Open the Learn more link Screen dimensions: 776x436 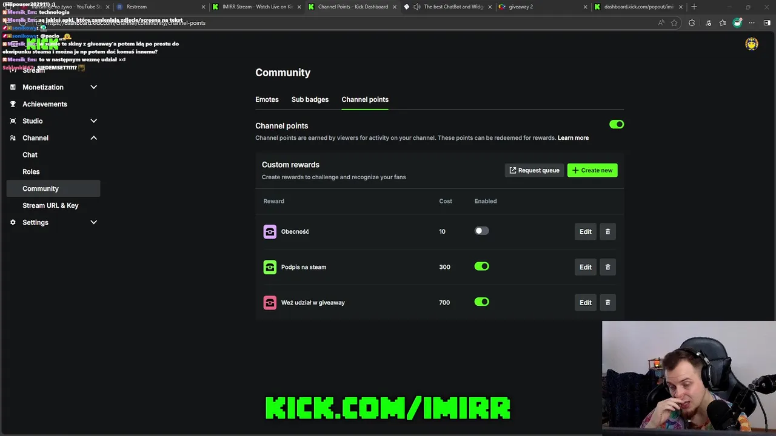pos(573,138)
